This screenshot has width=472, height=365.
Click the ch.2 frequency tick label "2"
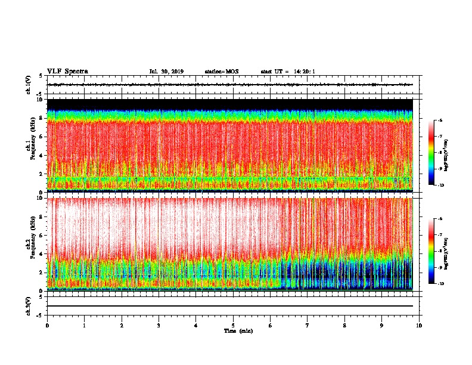41,273
